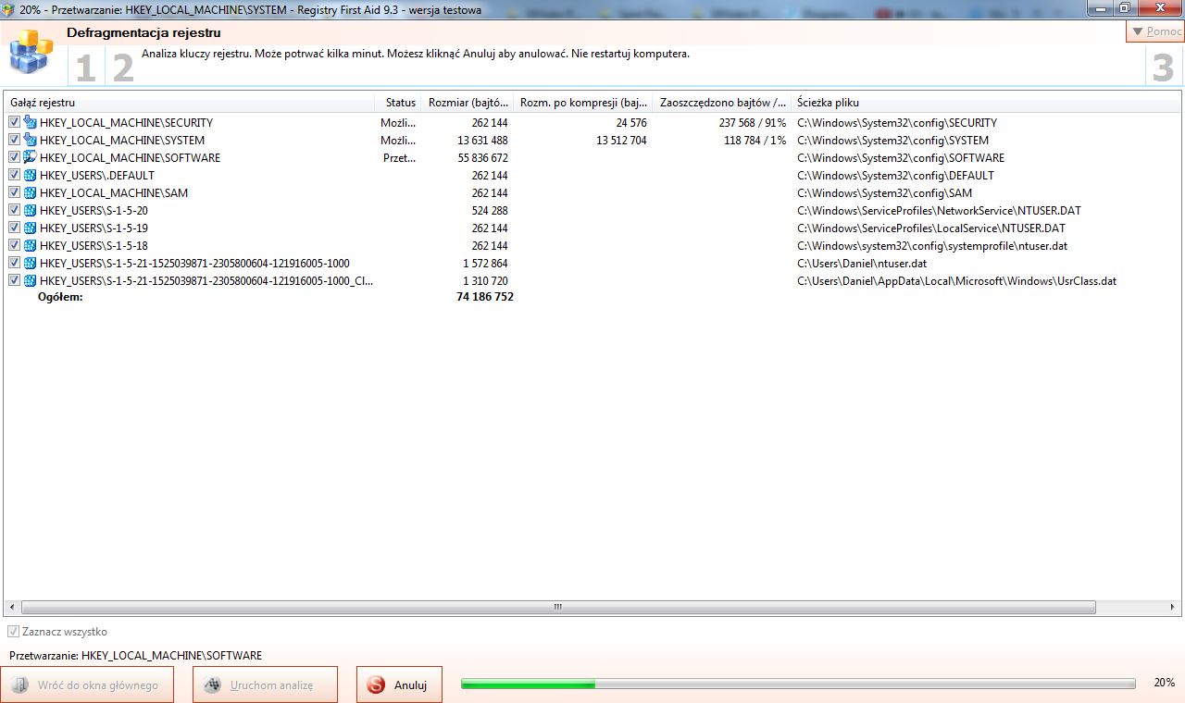The width and height of the screenshot is (1185, 703).
Task: Minimize the Registry First Aid window
Action: pyautogui.click(x=1101, y=7)
